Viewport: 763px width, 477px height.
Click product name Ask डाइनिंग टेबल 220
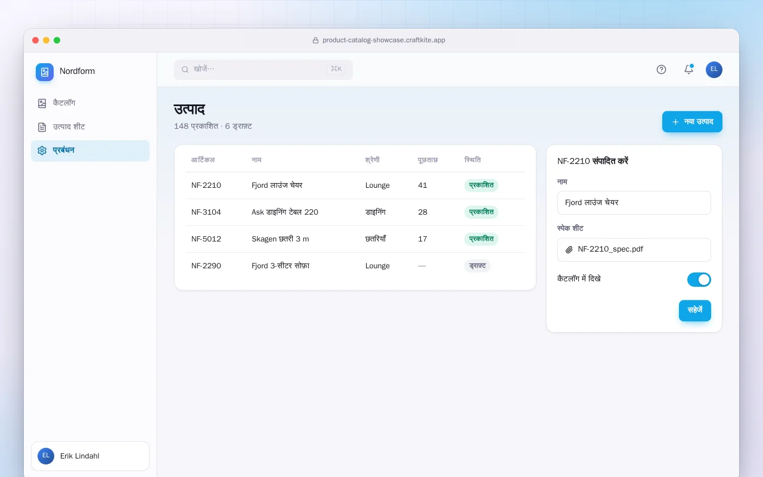(285, 212)
